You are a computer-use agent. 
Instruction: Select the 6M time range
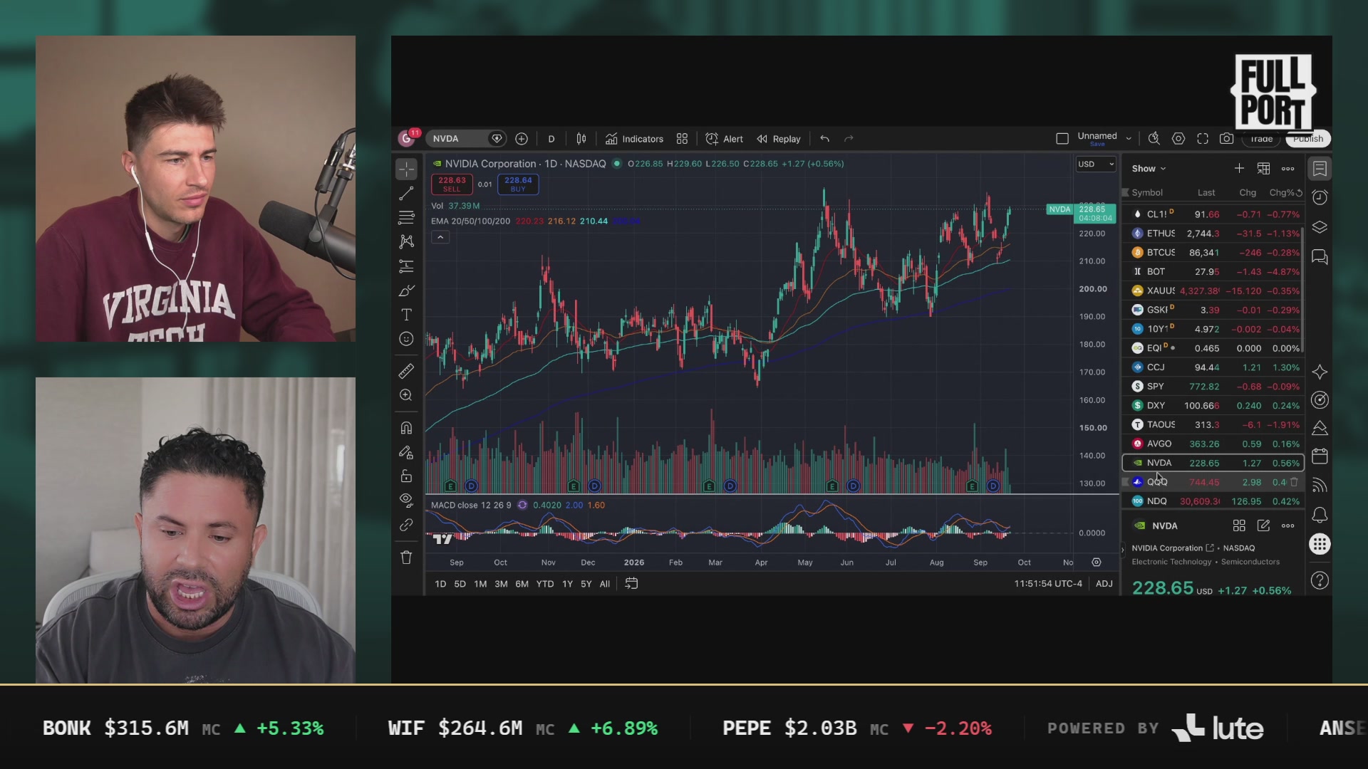coord(522,584)
